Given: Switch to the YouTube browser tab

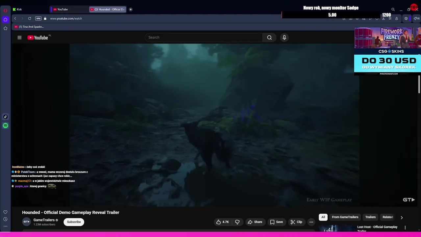Looking at the screenshot, I should [x=69, y=9].
